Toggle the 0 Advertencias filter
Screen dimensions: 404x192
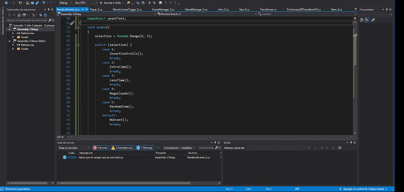122,148
